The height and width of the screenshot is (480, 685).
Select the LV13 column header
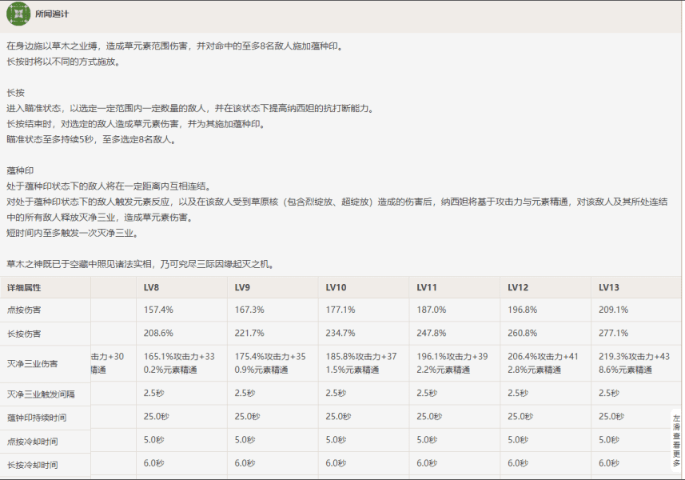[608, 288]
